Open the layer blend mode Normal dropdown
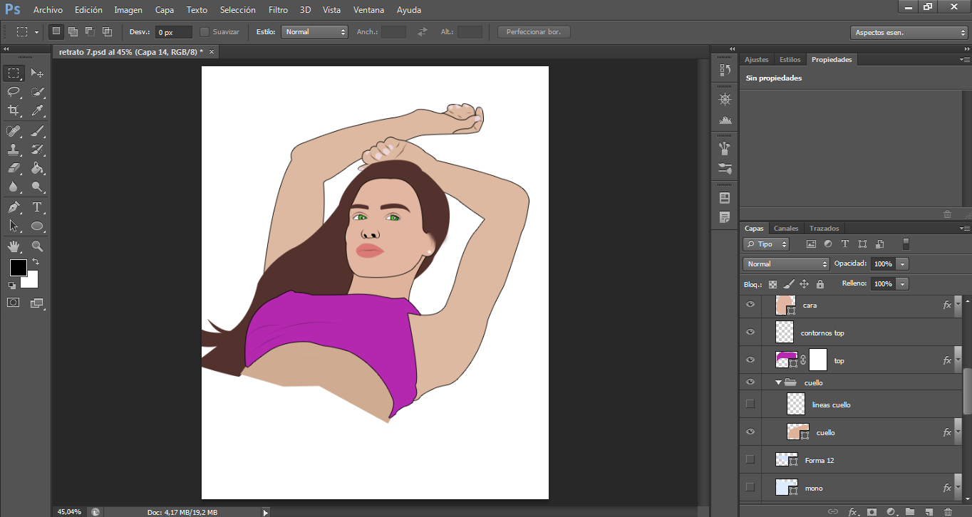 (786, 263)
